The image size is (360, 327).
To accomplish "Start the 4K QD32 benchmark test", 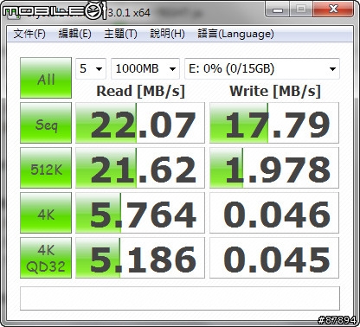I will click(46, 258).
